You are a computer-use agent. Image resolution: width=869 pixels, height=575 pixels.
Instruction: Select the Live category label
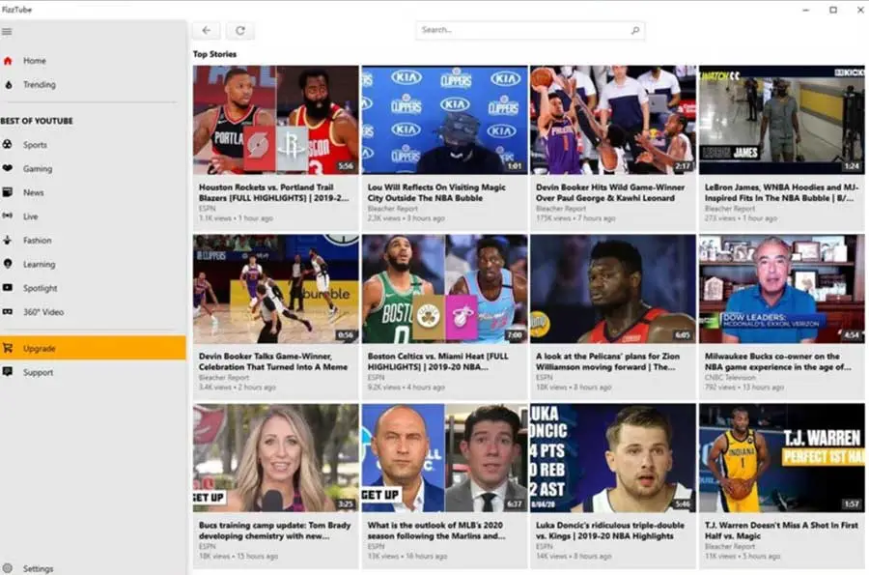point(31,216)
